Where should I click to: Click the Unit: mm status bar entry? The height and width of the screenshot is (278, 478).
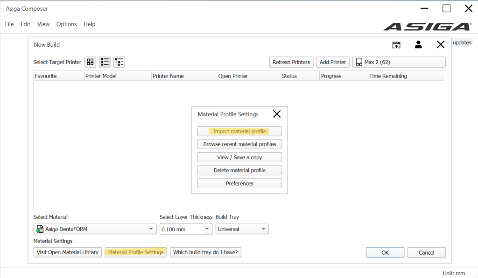coord(454,273)
